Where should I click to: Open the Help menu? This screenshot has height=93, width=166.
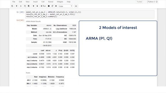(68, 2)
